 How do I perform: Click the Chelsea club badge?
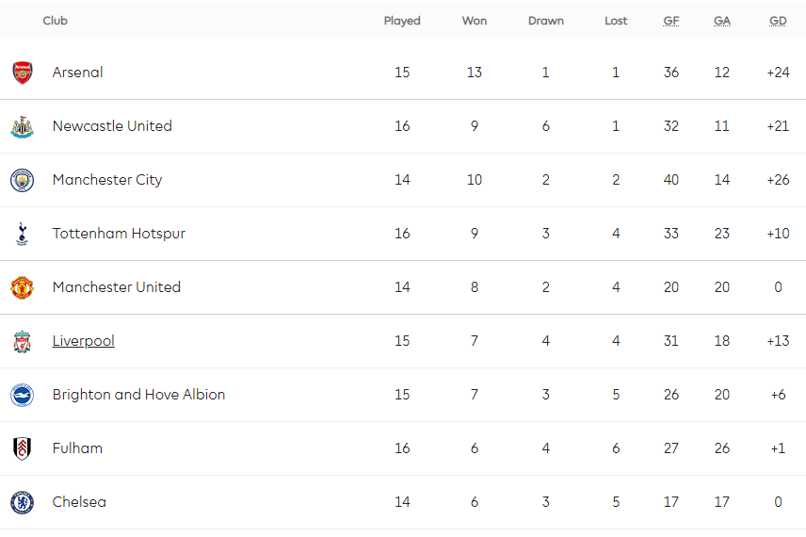point(22,502)
